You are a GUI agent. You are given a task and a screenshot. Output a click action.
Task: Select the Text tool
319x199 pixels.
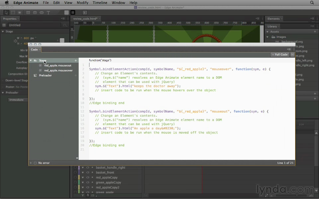[49, 13]
